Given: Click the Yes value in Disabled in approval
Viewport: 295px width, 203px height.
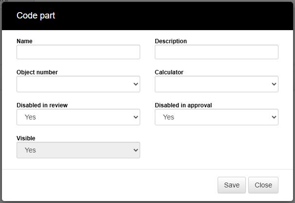Looking at the screenshot, I should 168,117.
